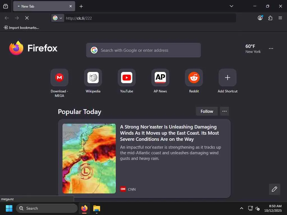This screenshot has height=215, width=287.
Task: Open the New York weather widget
Action: pos(253,49)
